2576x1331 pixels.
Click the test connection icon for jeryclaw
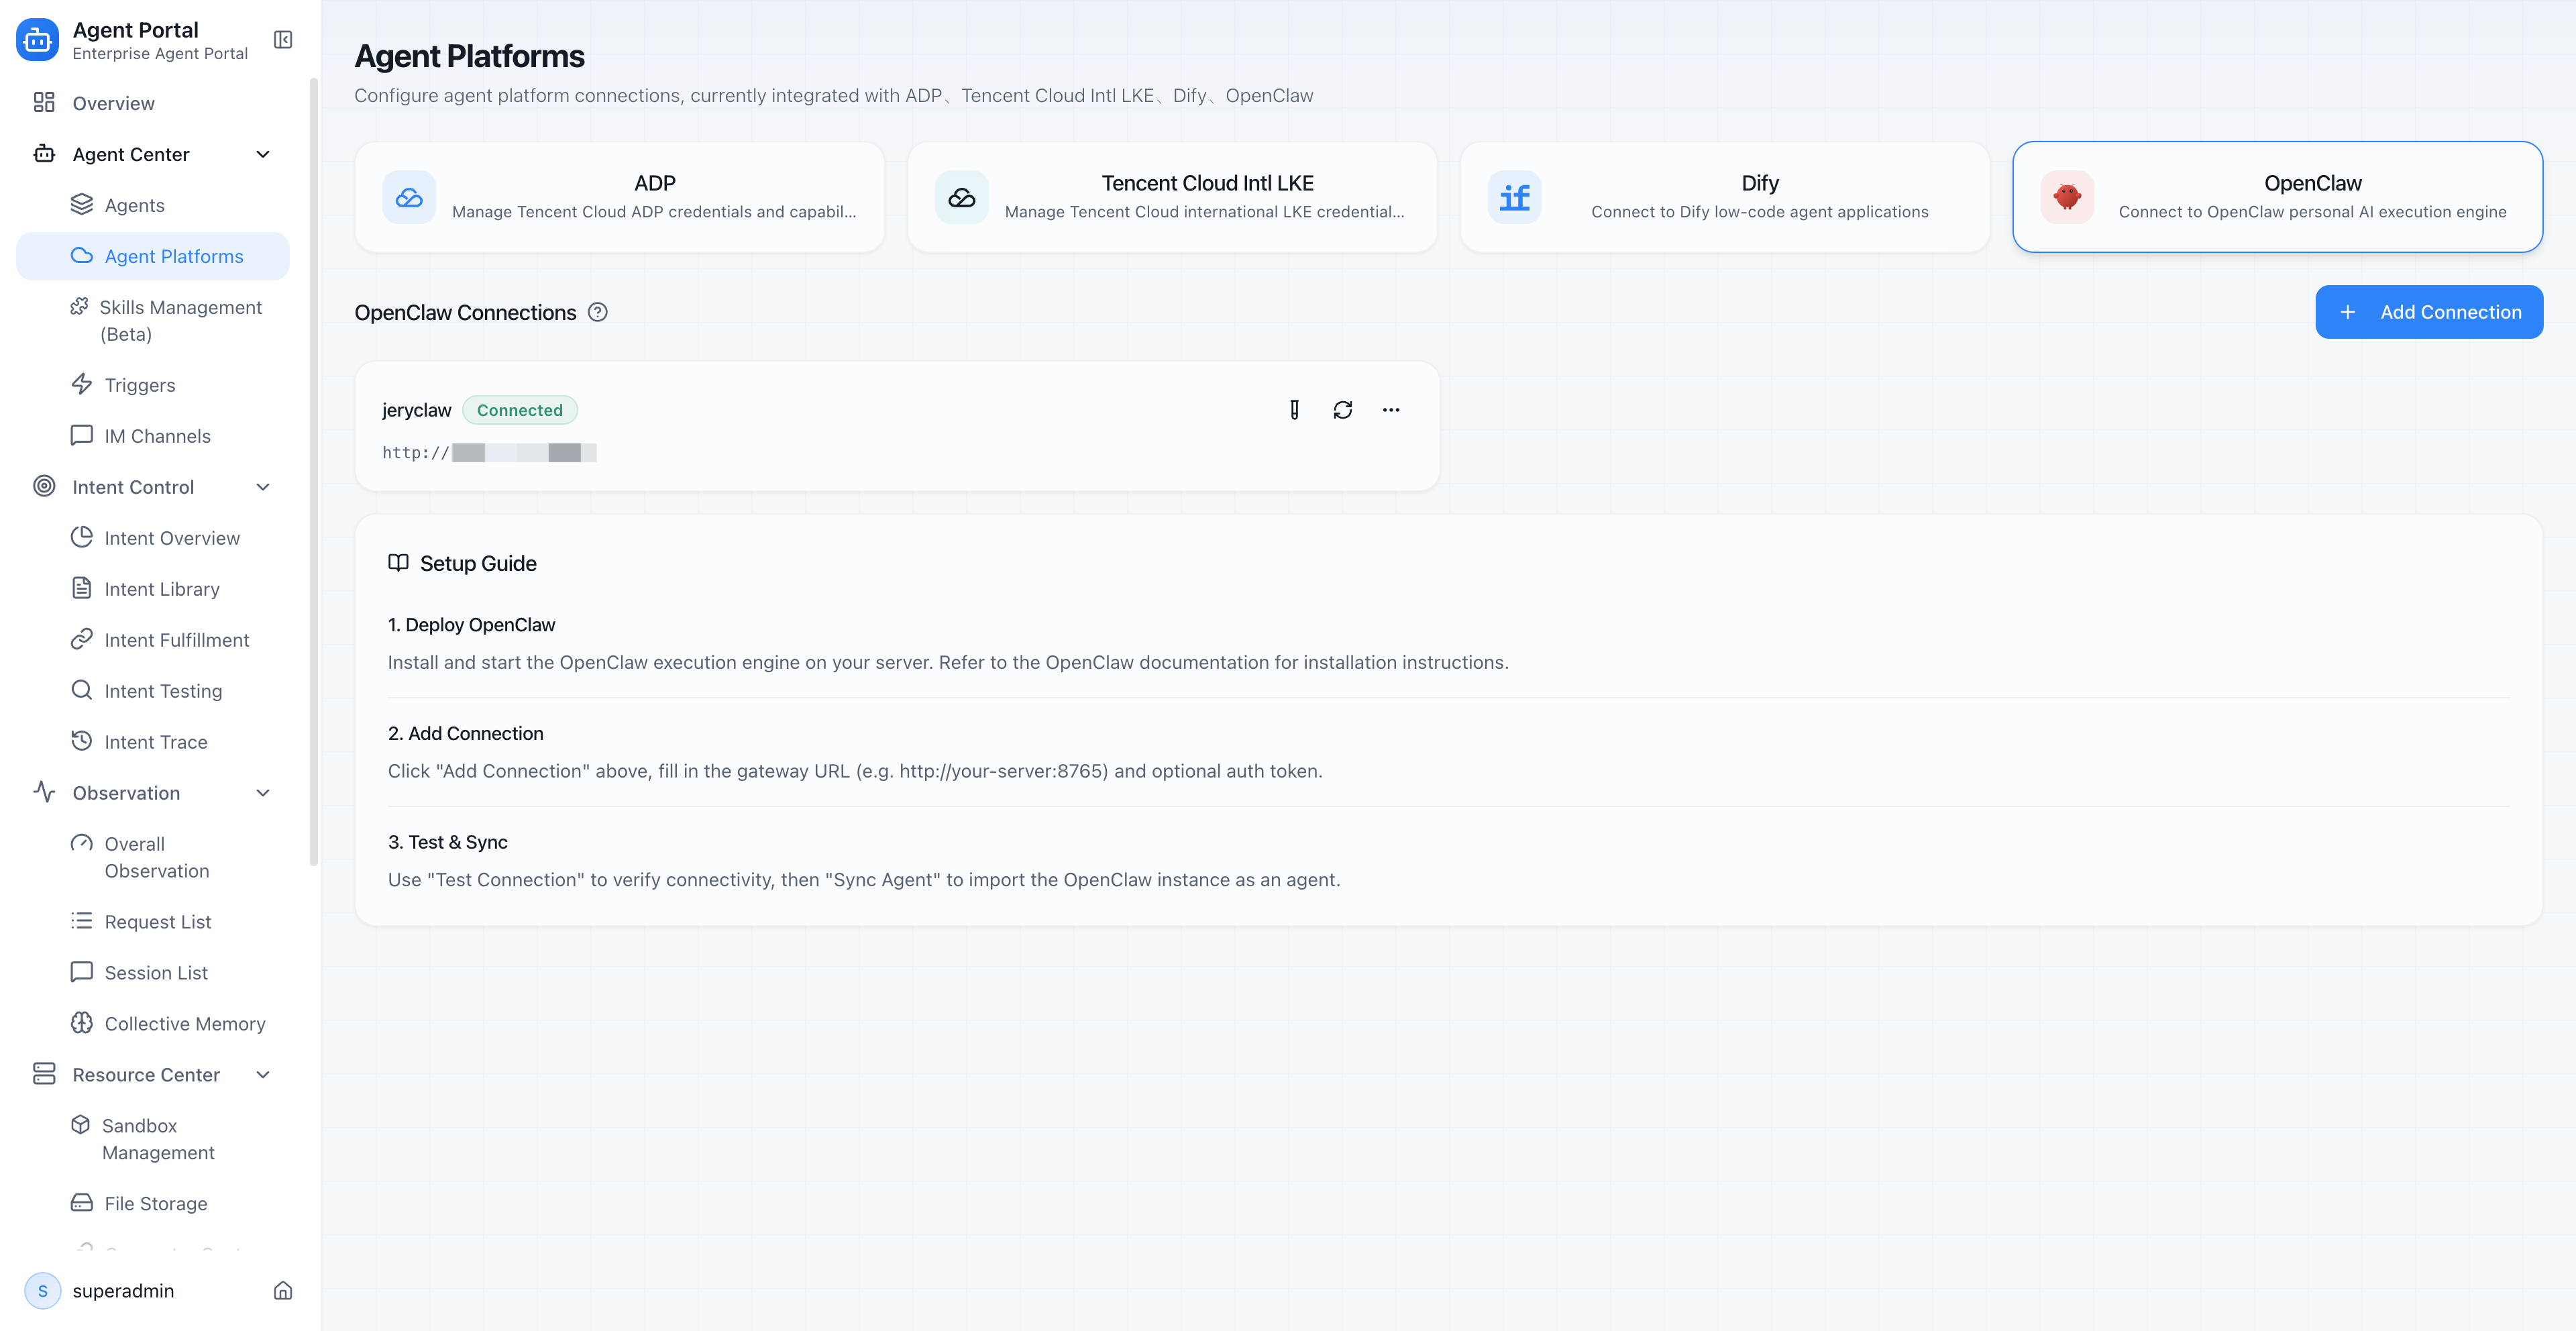[x=1294, y=410]
